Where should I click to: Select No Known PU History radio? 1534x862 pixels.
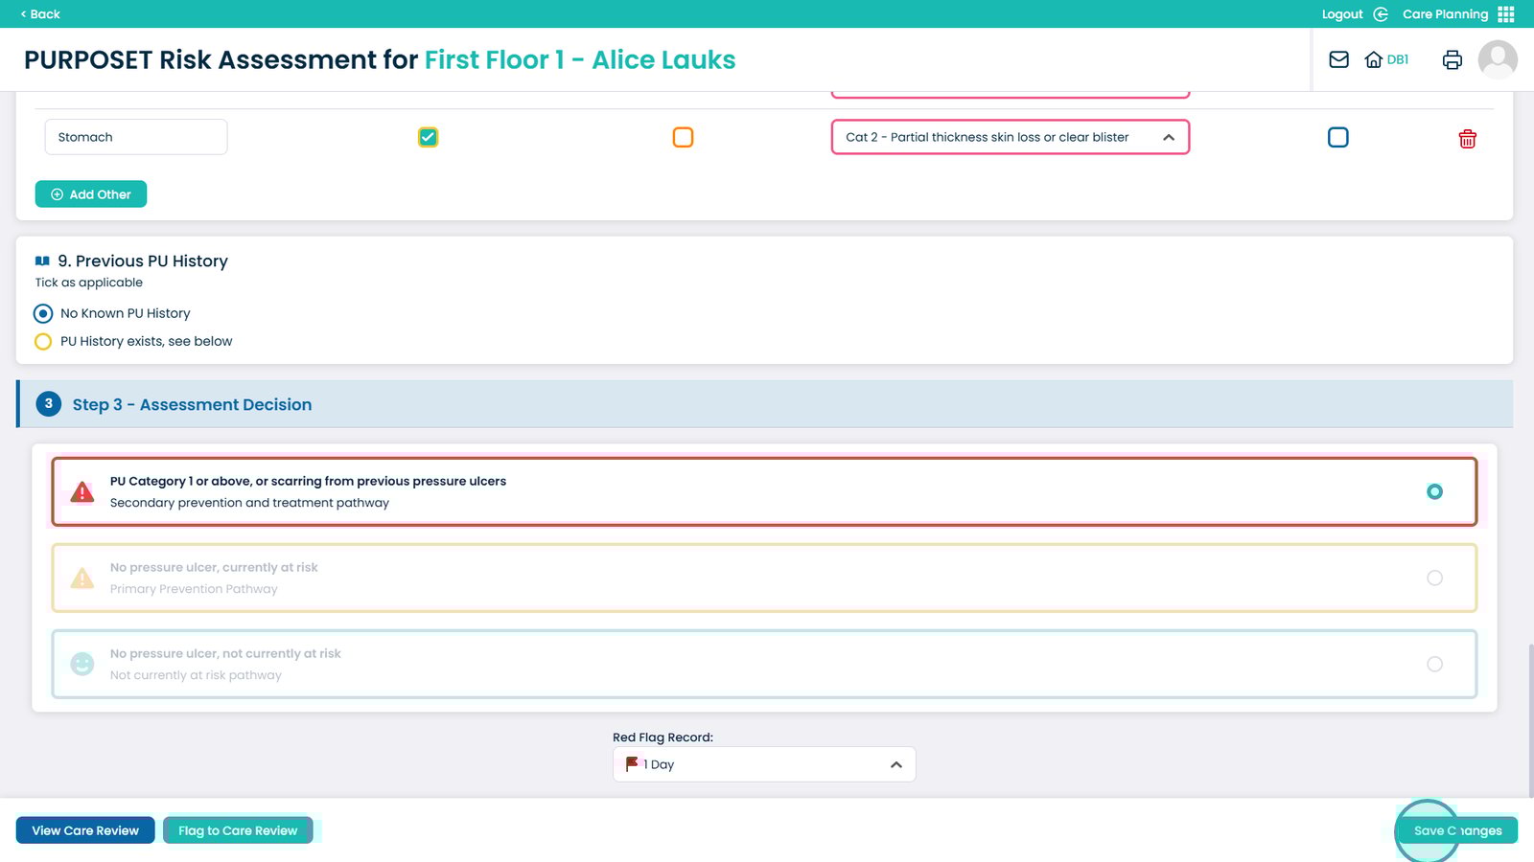pos(43,313)
